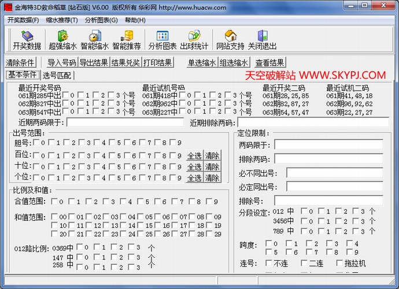The height and width of the screenshot is (289, 399).
Task: Switch to the 选号匹配 tab
Action: [x=57, y=75]
